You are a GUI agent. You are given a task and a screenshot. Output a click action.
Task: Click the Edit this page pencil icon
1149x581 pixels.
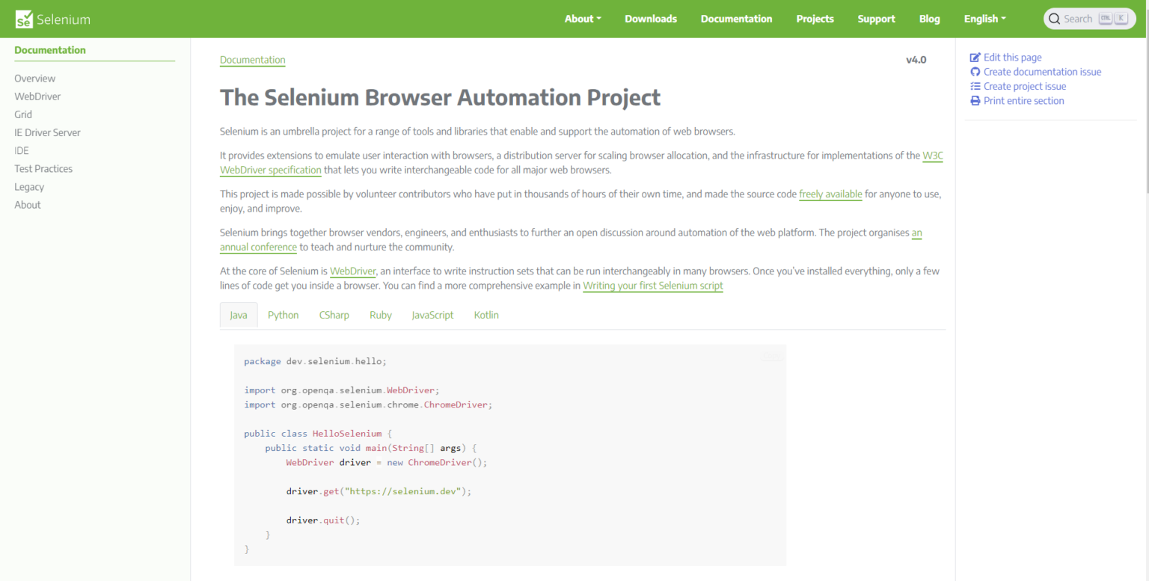coord(975,58)
